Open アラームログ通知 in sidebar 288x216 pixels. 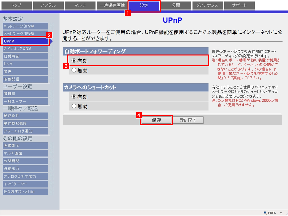click(x=25, y=131)
